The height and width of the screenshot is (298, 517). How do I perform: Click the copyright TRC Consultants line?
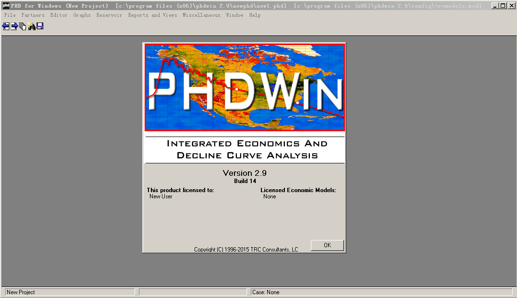pyautogui.click(x=246, y=249)
